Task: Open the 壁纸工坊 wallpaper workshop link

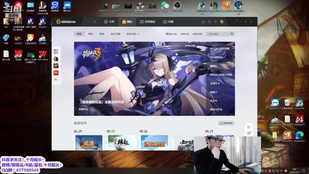Action: pos(171,34)
